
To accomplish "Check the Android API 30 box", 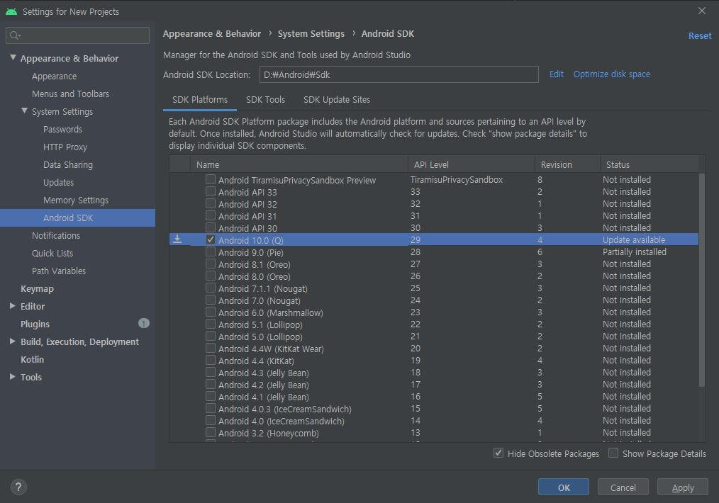I will pos(211,227).
